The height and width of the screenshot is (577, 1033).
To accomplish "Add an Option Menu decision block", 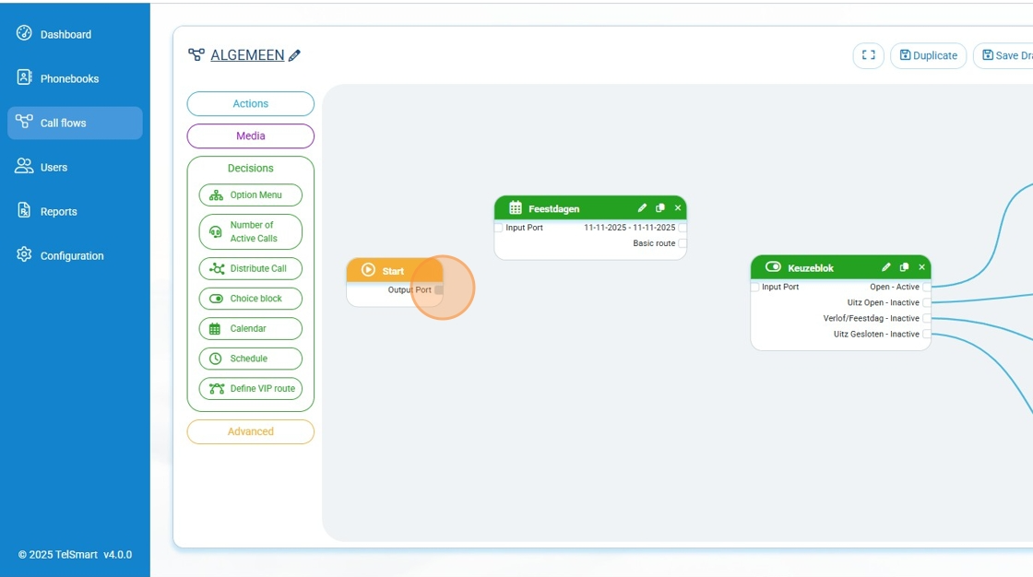I will pyautogui.click(x=250, y=195).
